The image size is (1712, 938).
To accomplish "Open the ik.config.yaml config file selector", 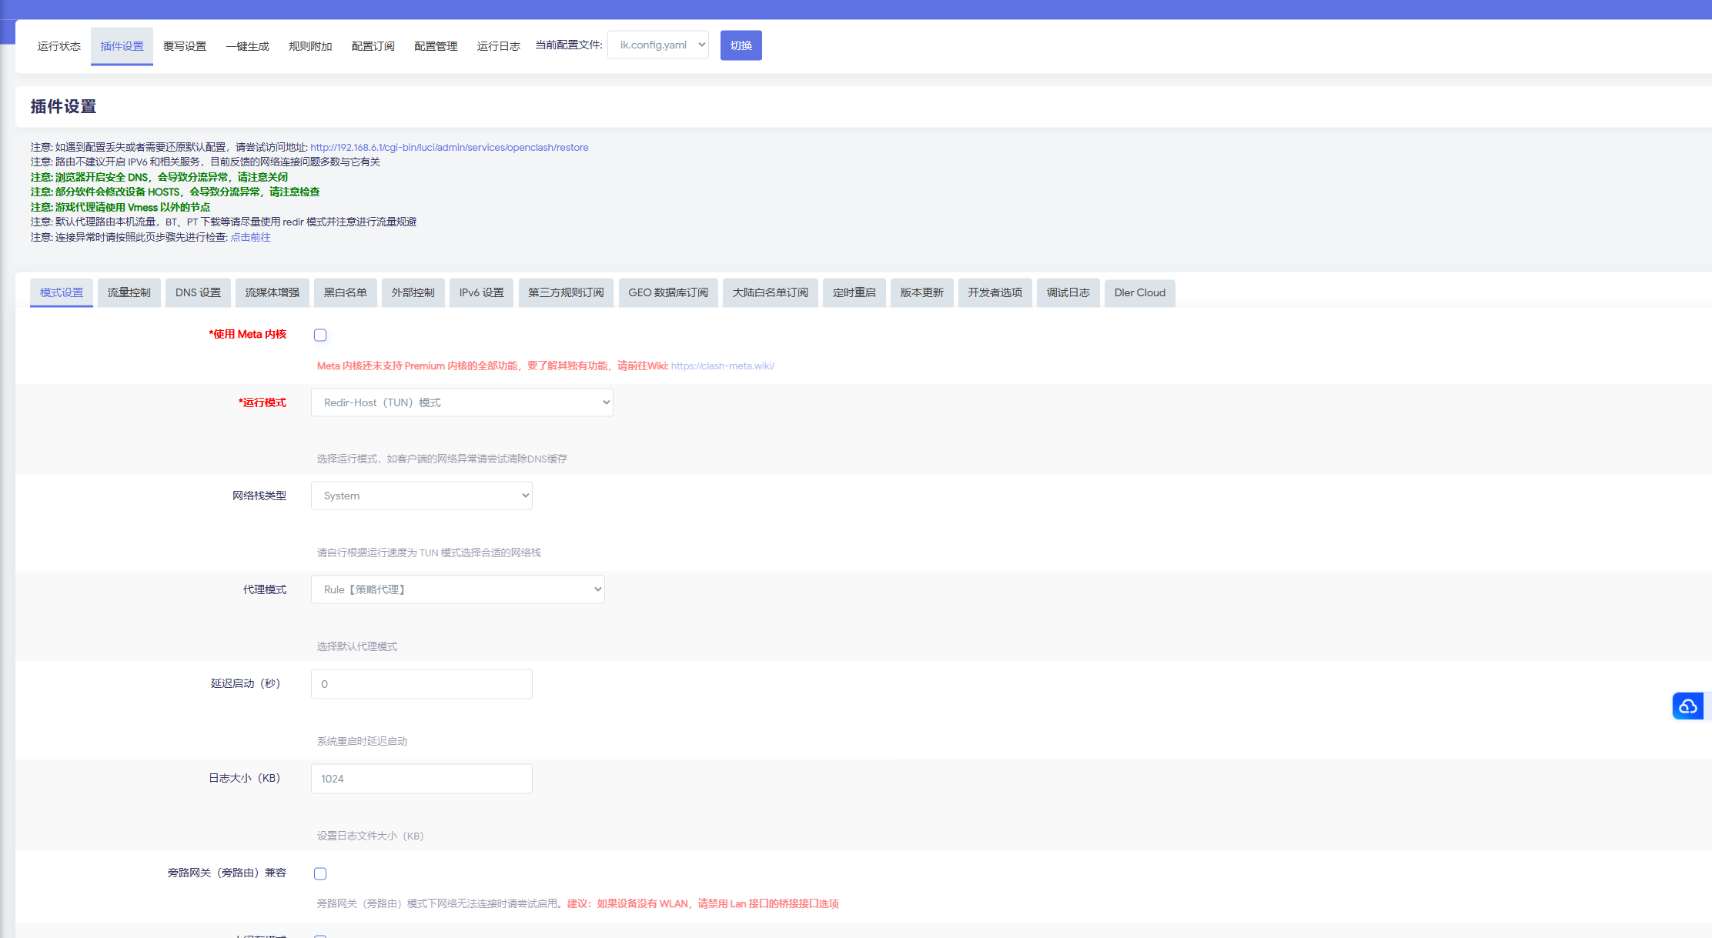I will (x=657, y=45).
